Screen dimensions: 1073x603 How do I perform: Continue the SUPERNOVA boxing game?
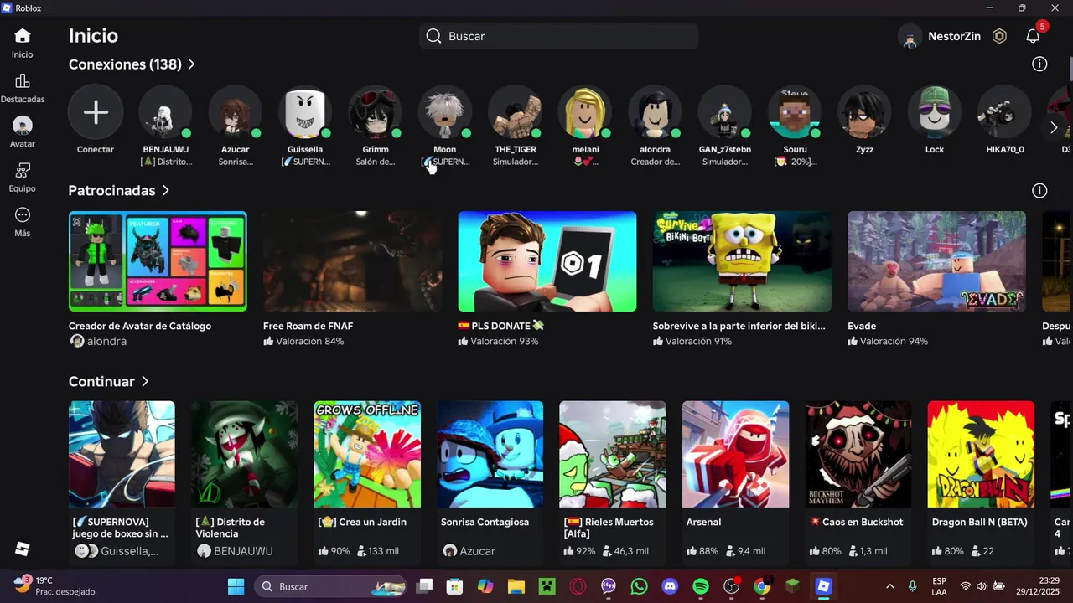click(122, 454)
